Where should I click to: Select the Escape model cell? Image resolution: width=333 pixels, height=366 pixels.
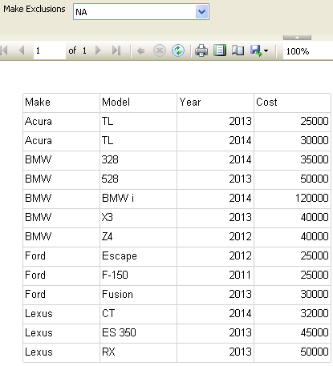(138, 256)
